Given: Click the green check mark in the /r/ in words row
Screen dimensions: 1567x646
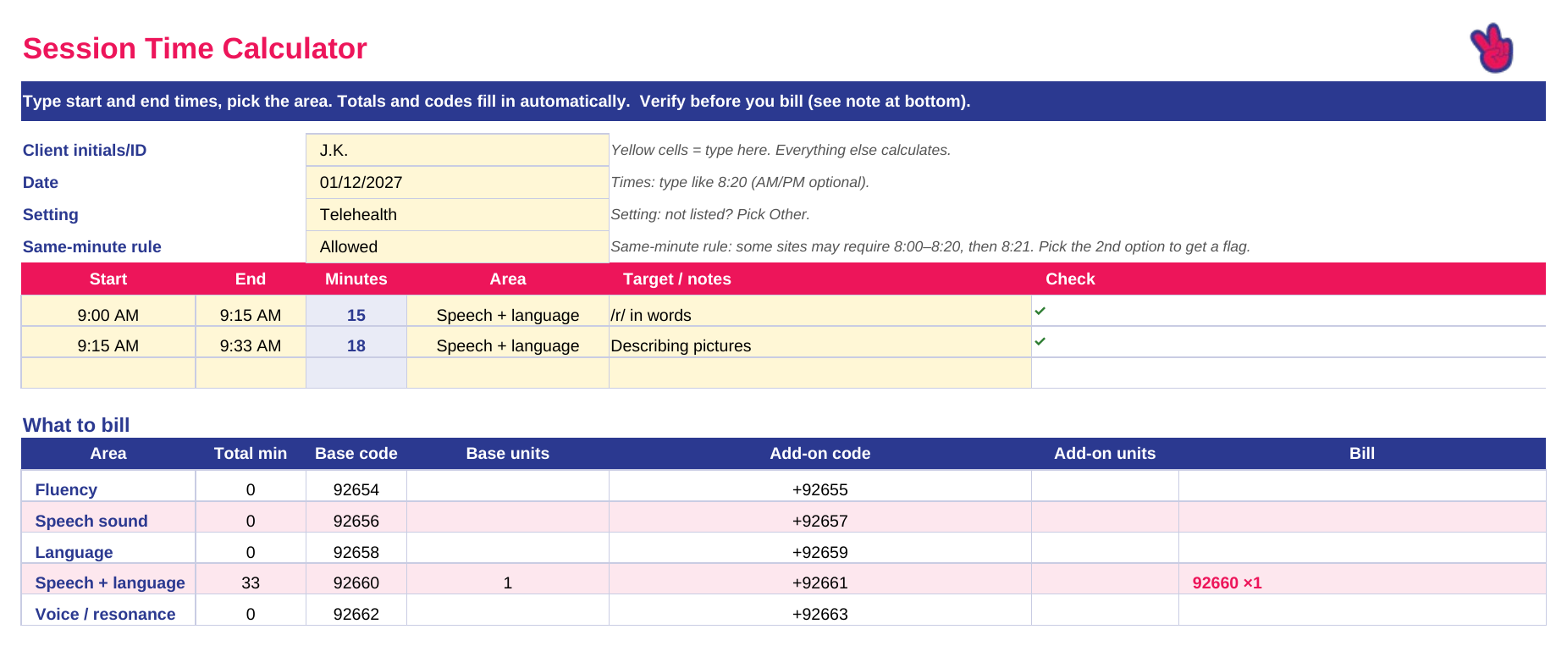Looking at the screenshot, I should [x=1040, y=311].
